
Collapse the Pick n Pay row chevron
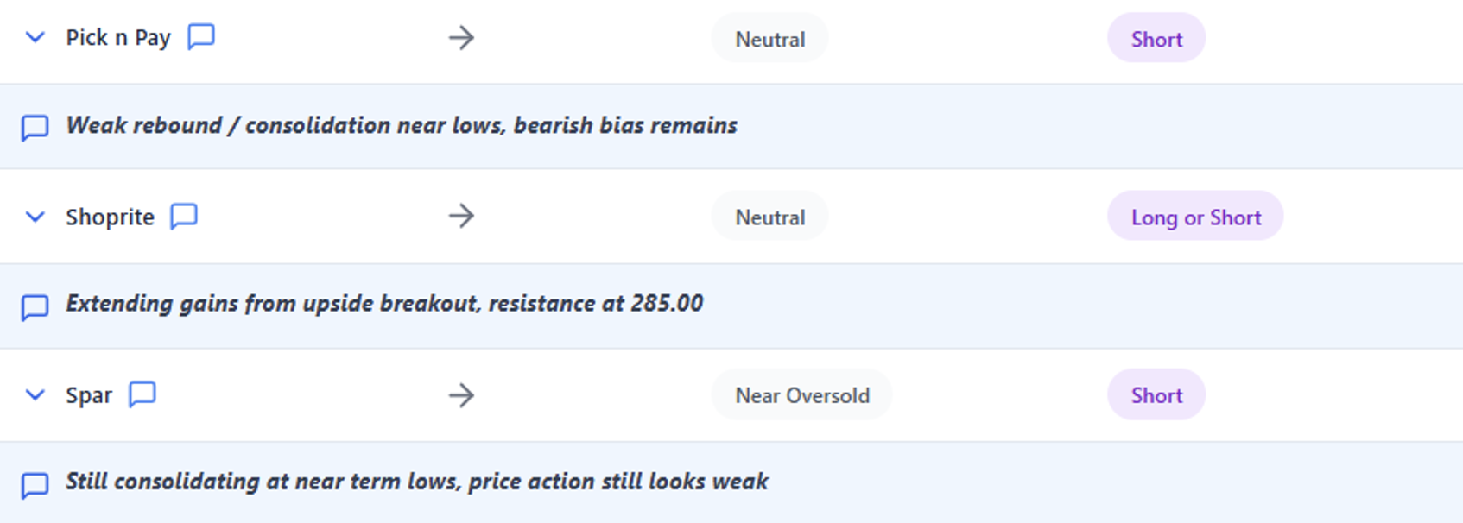35,38
